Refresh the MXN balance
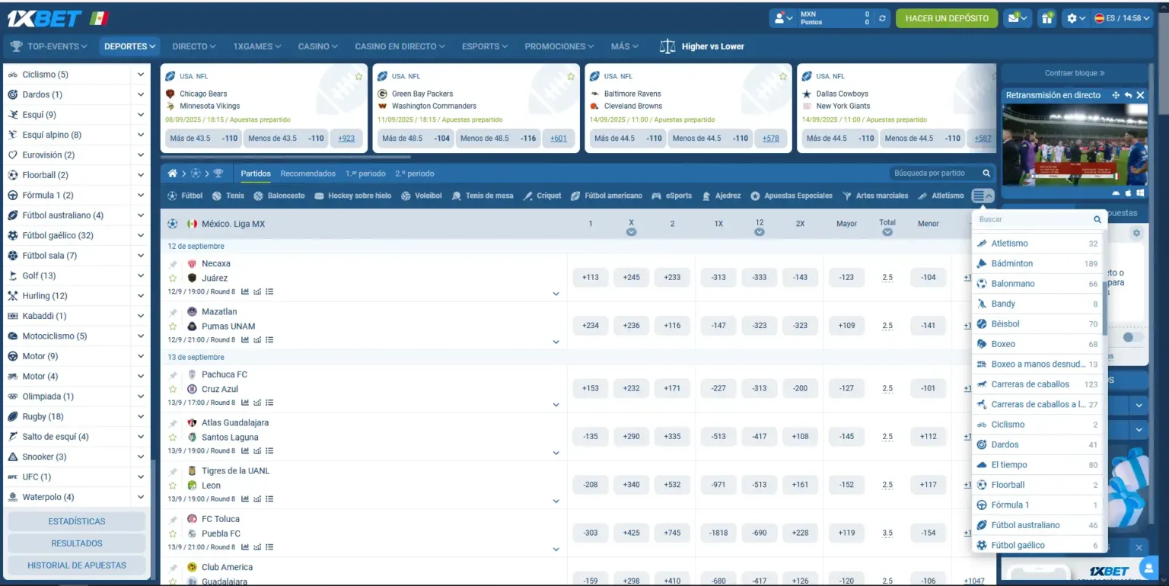This screenshot has height=586, width=1169. (882, 18)
